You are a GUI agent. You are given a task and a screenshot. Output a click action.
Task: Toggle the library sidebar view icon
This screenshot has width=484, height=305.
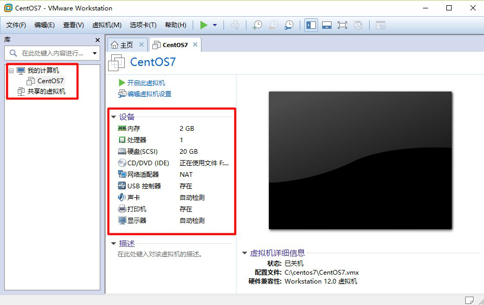click(311, 25)
